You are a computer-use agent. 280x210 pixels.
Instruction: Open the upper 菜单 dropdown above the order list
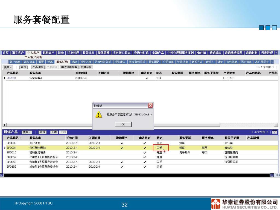(x=8, y=67)
